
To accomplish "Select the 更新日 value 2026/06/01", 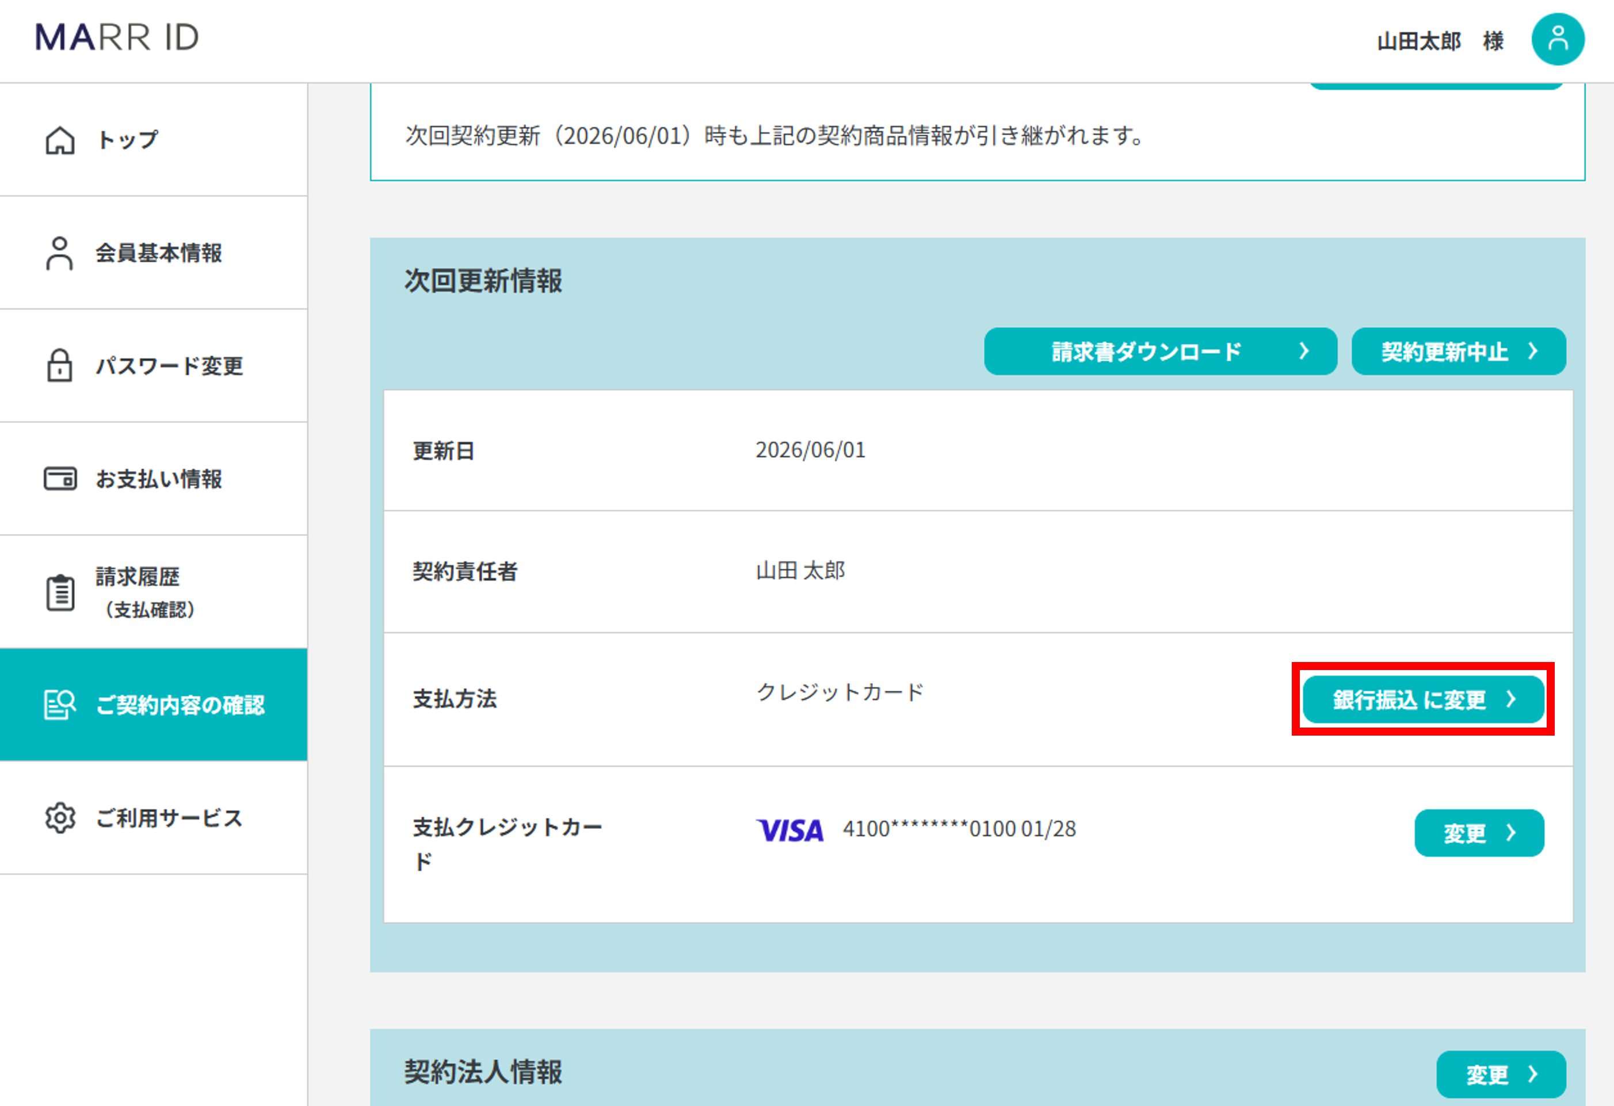I will [811, 450].
